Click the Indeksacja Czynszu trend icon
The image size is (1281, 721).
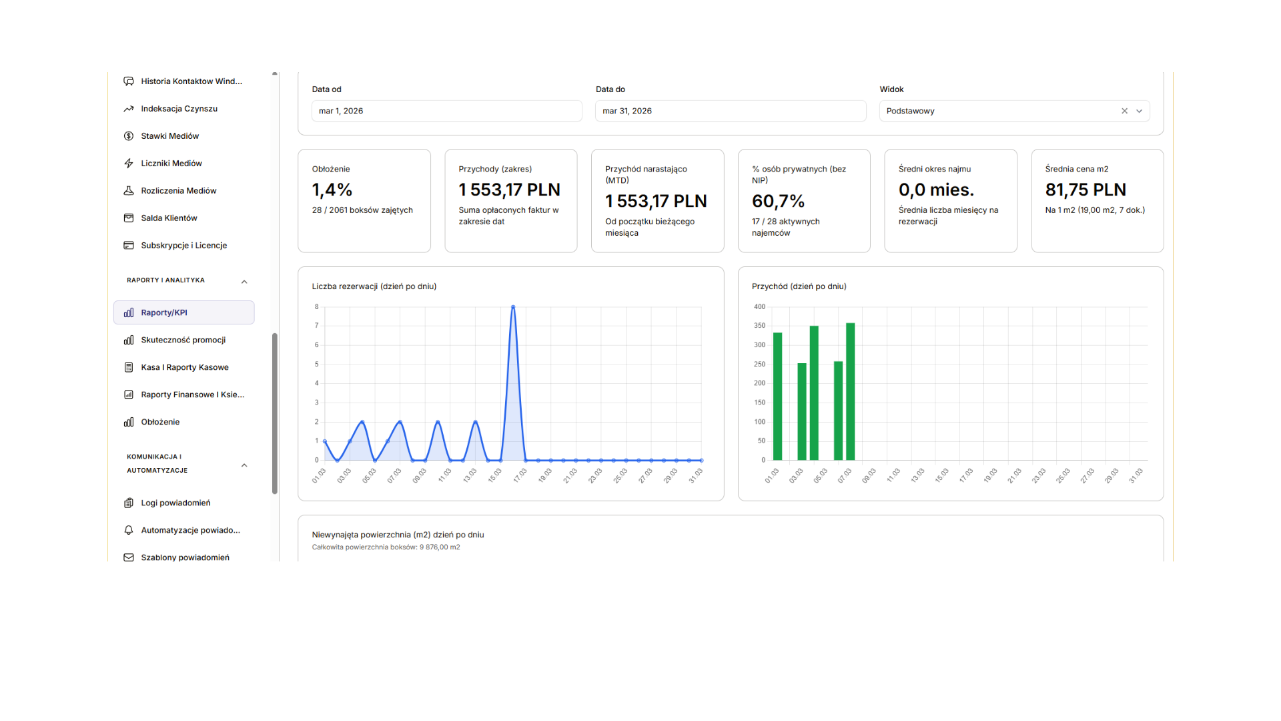[129, 109]
